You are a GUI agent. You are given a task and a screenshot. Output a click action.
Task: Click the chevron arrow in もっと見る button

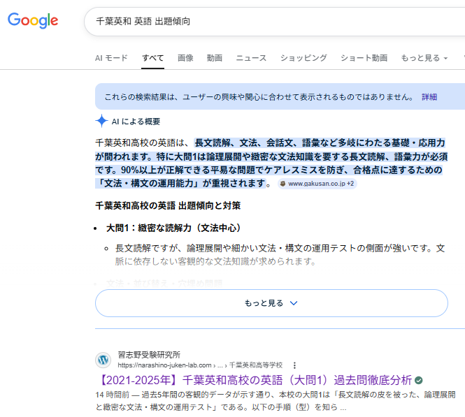coord(294,303)
